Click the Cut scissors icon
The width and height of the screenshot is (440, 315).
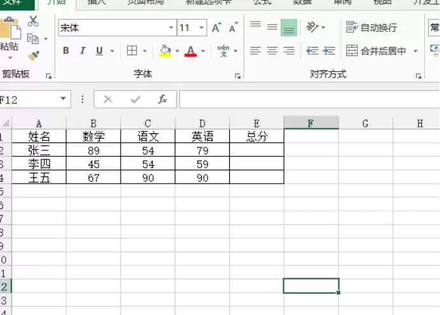pyautogui.click(x=33, y=22)
